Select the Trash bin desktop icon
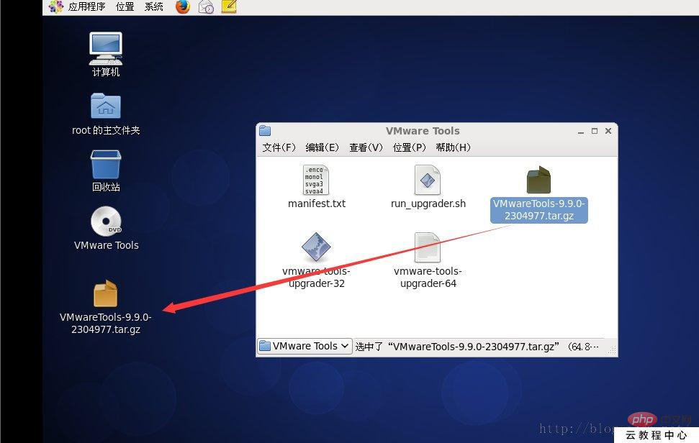This screenshot has height=443, width=699. point(106,164)
